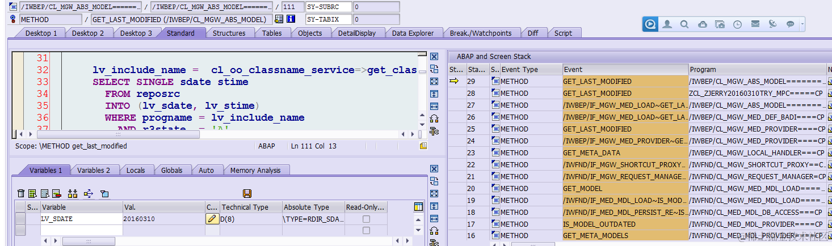Click the pencil change icon for LV_SDATE
Screen dimensions: 832x246
point(212,219)
